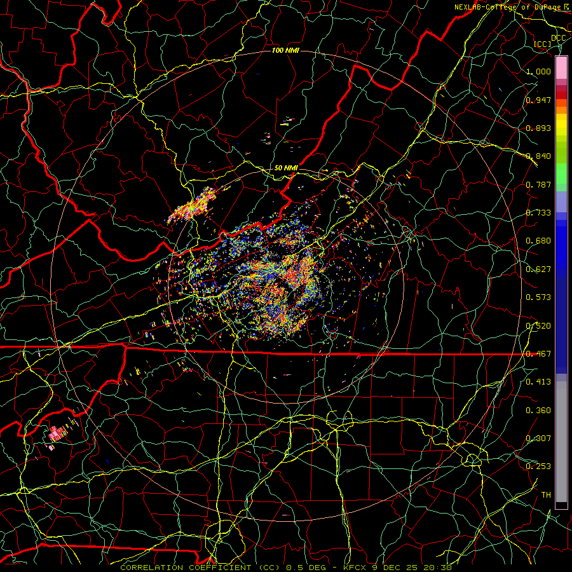Select the 0.573 scale value
572x572 pixels.
point(538,297)
